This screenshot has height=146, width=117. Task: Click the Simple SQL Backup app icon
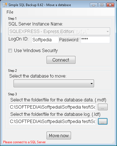point(5,5)
